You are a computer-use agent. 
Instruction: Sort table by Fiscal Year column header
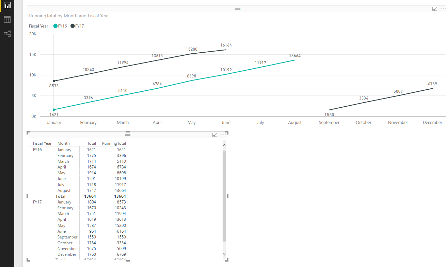pos(42,143)
